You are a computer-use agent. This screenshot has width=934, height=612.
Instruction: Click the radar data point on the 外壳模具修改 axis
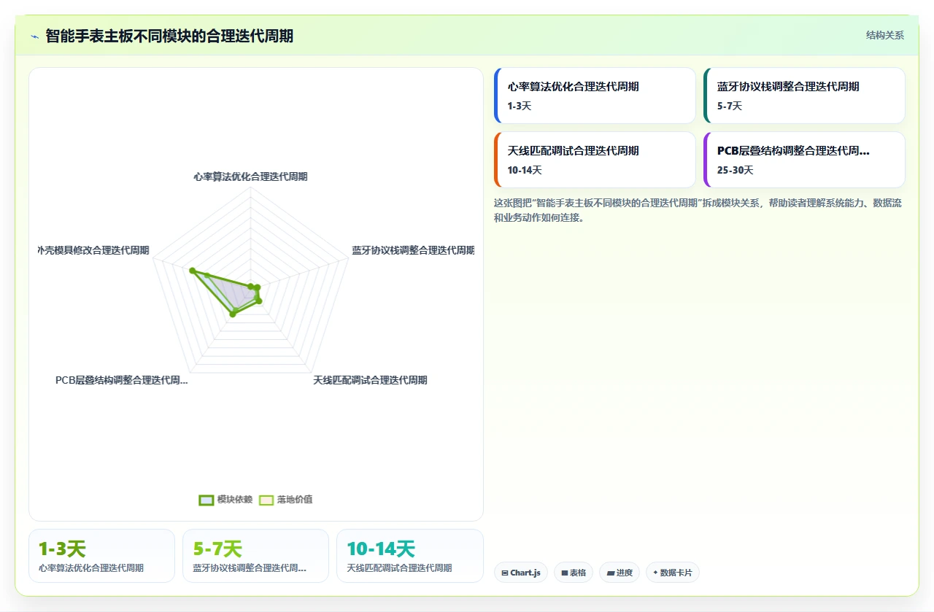[x=193, y=271]
